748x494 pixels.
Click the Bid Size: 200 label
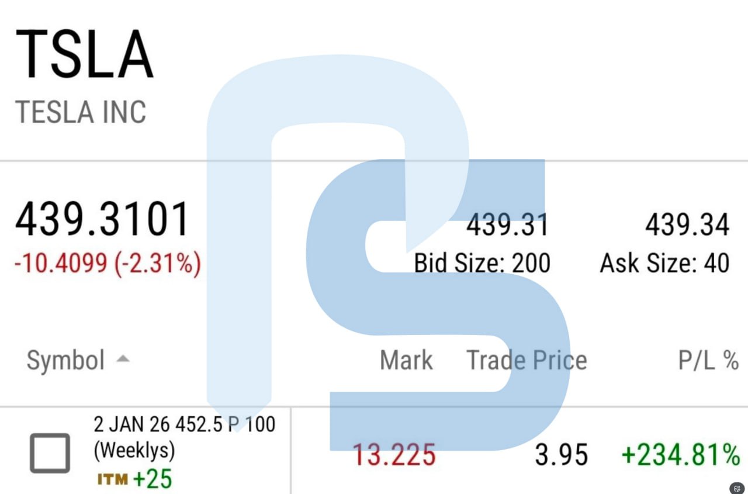point(482,263)
